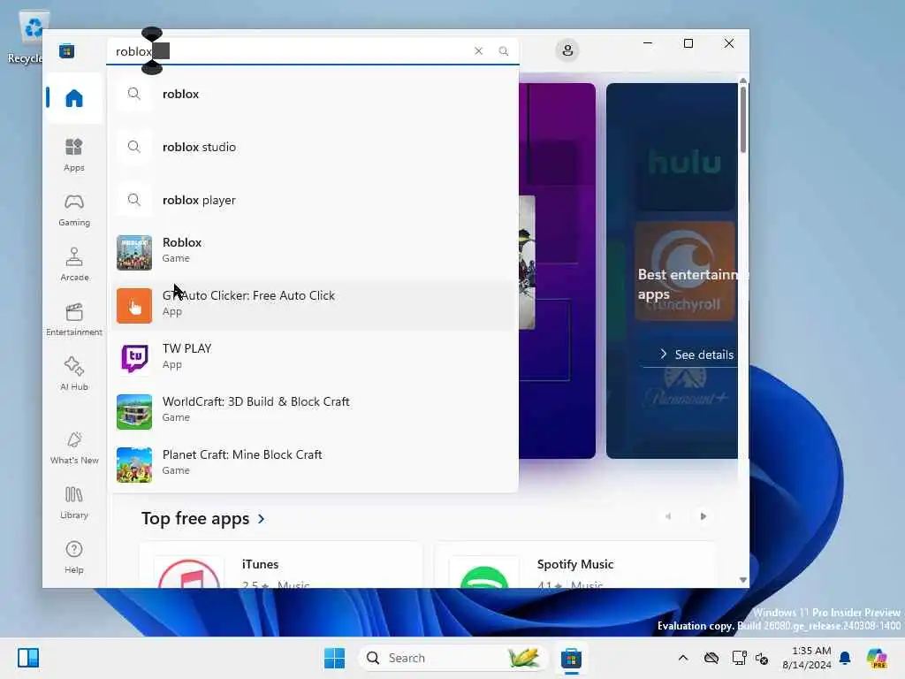
Task: Open the Best entertainment apps banner
Action: [x=672, y=271]
